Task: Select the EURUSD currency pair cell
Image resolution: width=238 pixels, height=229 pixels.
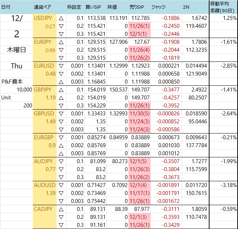Action: pyautogui.click(x=45, y=66)
